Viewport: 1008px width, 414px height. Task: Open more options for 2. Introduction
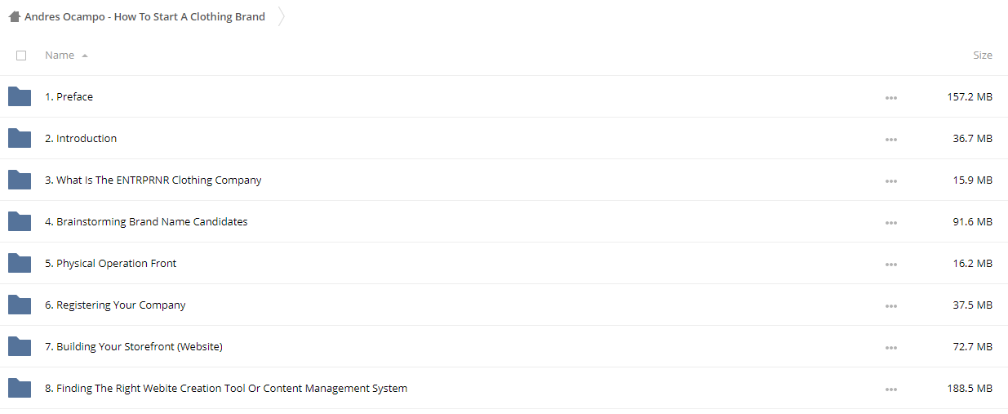[x=890, y=140]
